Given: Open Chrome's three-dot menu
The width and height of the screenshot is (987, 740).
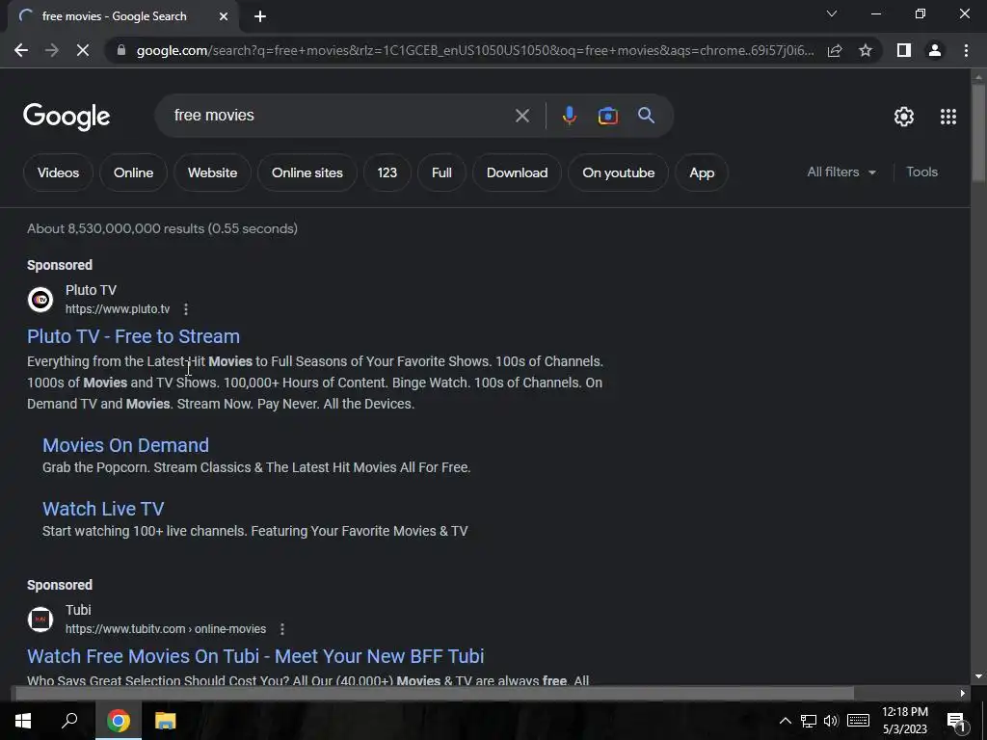Looking at the screenshot, I should point(966,50).
